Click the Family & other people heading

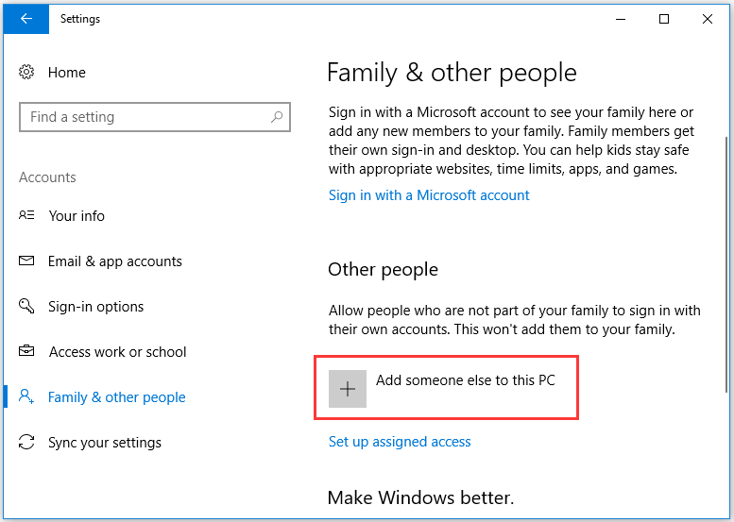click(x=452, y=73)
